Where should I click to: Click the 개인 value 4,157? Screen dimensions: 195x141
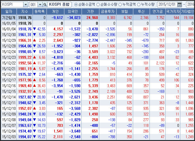tap(58, 29)
